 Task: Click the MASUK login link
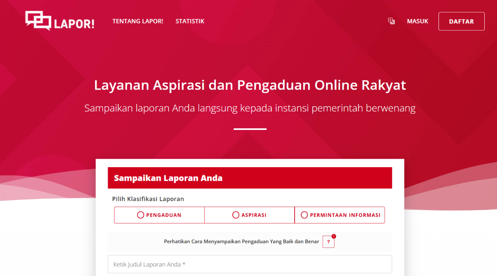click(x=417, y=21)
